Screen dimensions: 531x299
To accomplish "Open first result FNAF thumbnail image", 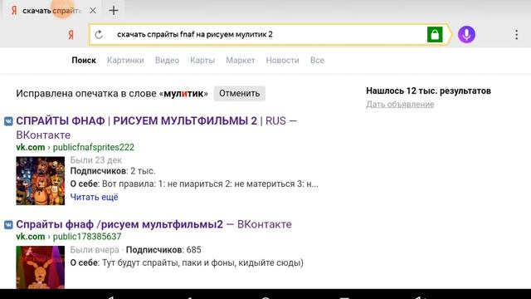I will [41, 180].
